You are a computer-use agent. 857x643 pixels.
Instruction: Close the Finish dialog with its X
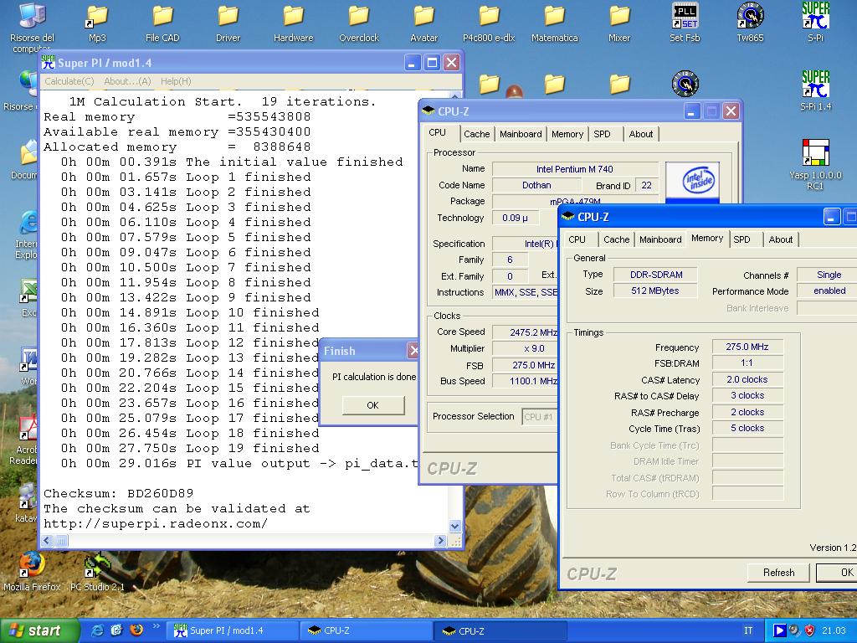[x=413, y=351]
